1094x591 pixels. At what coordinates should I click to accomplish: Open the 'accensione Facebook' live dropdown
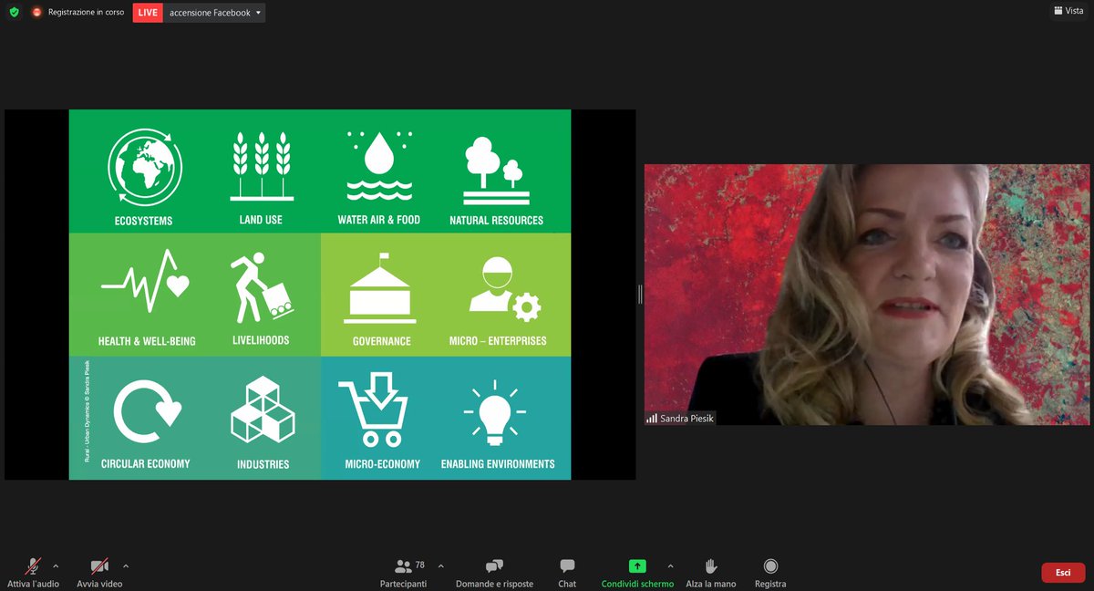(216, 13)
